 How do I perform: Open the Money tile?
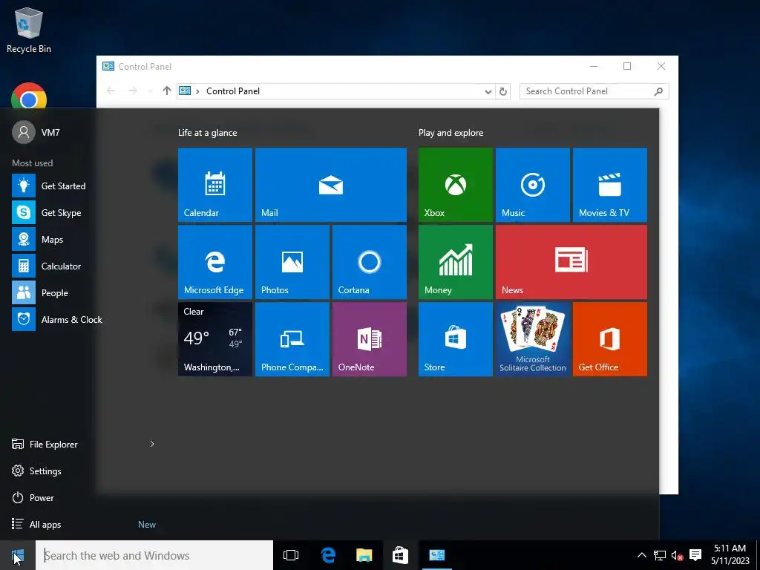(455, 262)
